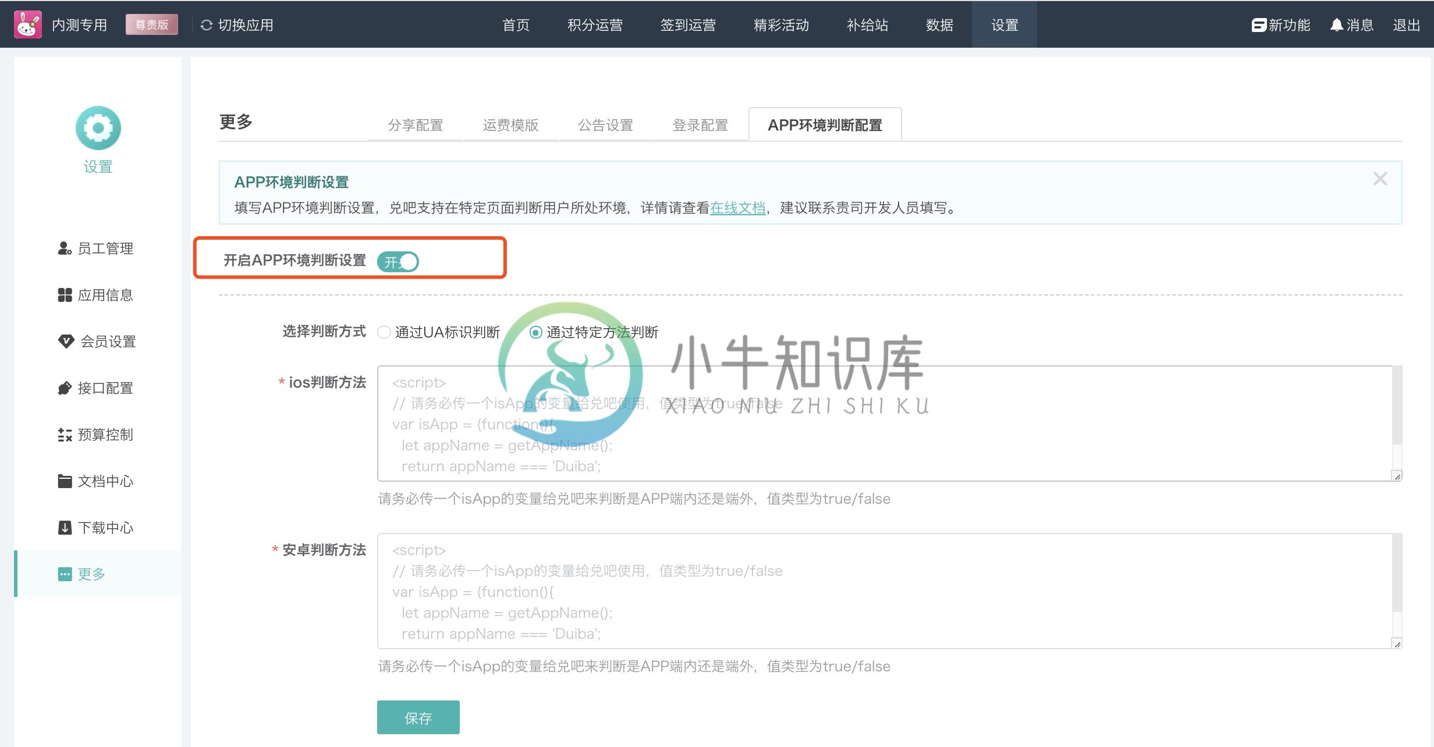
Task: Click the 尊贵版 badge
Action: [x=152, y=24]
